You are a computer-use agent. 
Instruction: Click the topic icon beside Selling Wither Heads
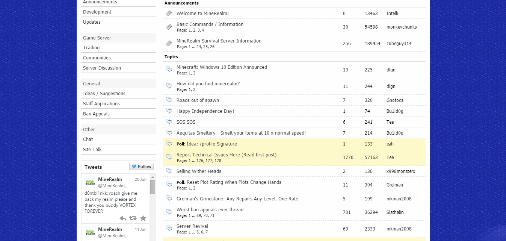coord(169,171)
